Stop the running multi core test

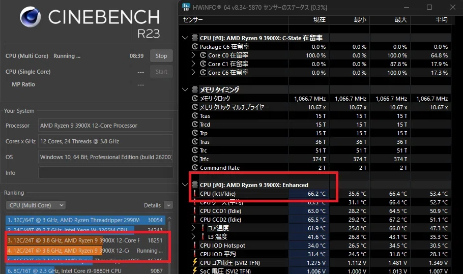tap(161, 56)
